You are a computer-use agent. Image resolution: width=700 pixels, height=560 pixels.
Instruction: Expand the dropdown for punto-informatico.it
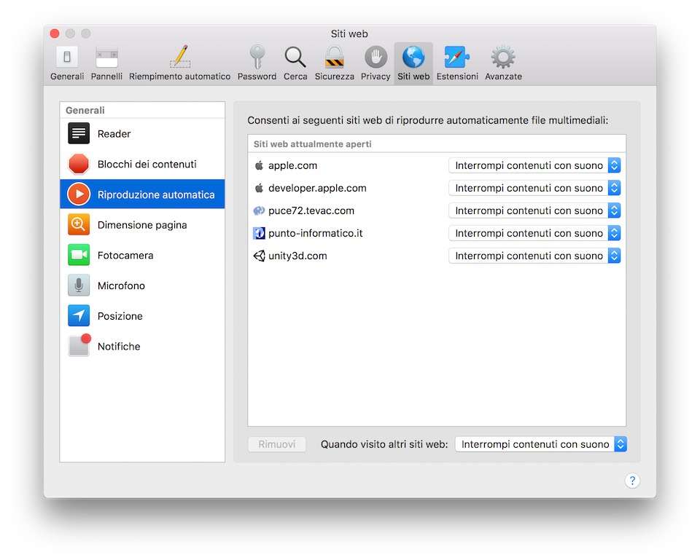(534, 233)
